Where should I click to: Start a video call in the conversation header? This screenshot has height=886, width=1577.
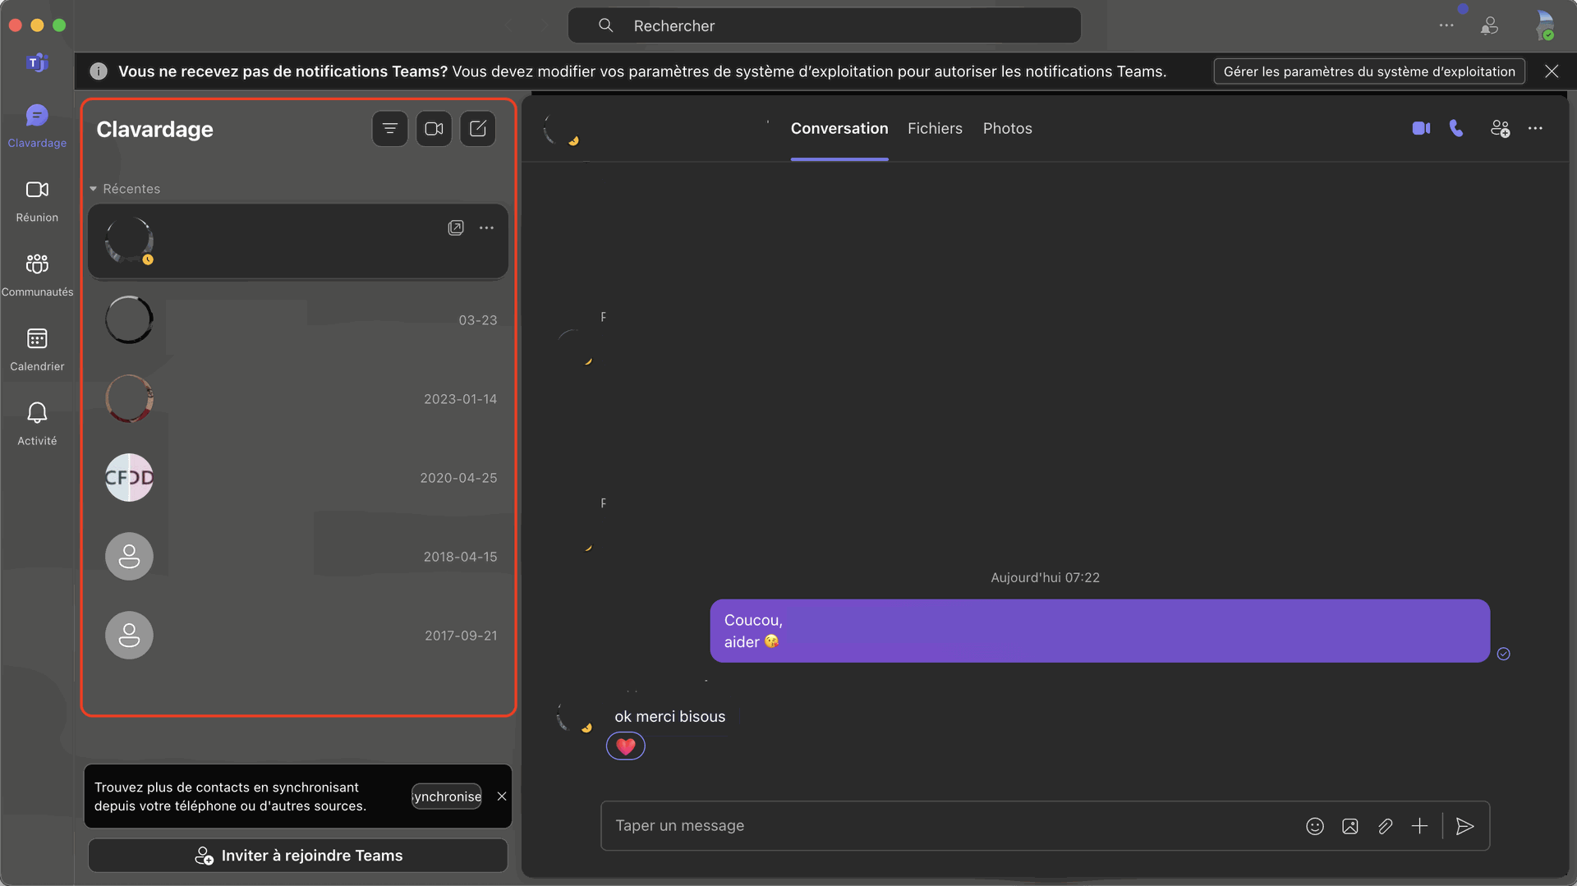1421,128
